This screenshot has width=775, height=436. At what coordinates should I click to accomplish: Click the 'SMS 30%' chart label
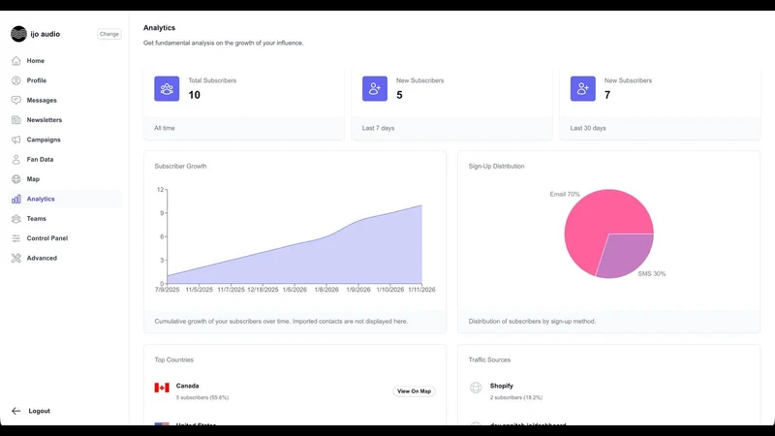(651, 274)
